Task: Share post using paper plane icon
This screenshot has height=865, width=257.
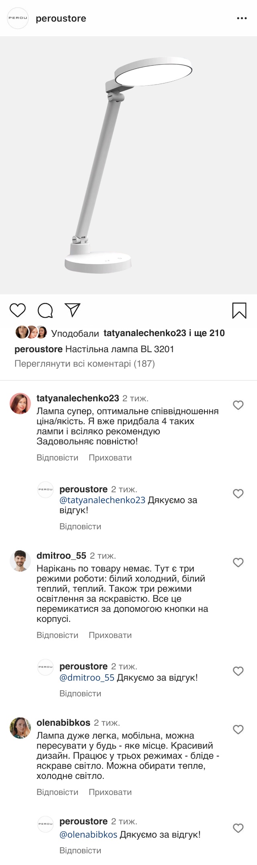Action: click(x=73, y=310)
